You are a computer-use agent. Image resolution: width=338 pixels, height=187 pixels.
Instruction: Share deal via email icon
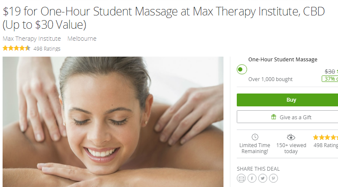(241, 178)
